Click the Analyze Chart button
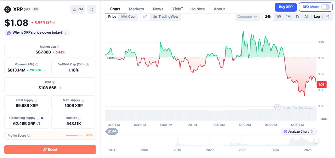Image resolution: width=335 pixels, height=158 pixels. point(298,131)
